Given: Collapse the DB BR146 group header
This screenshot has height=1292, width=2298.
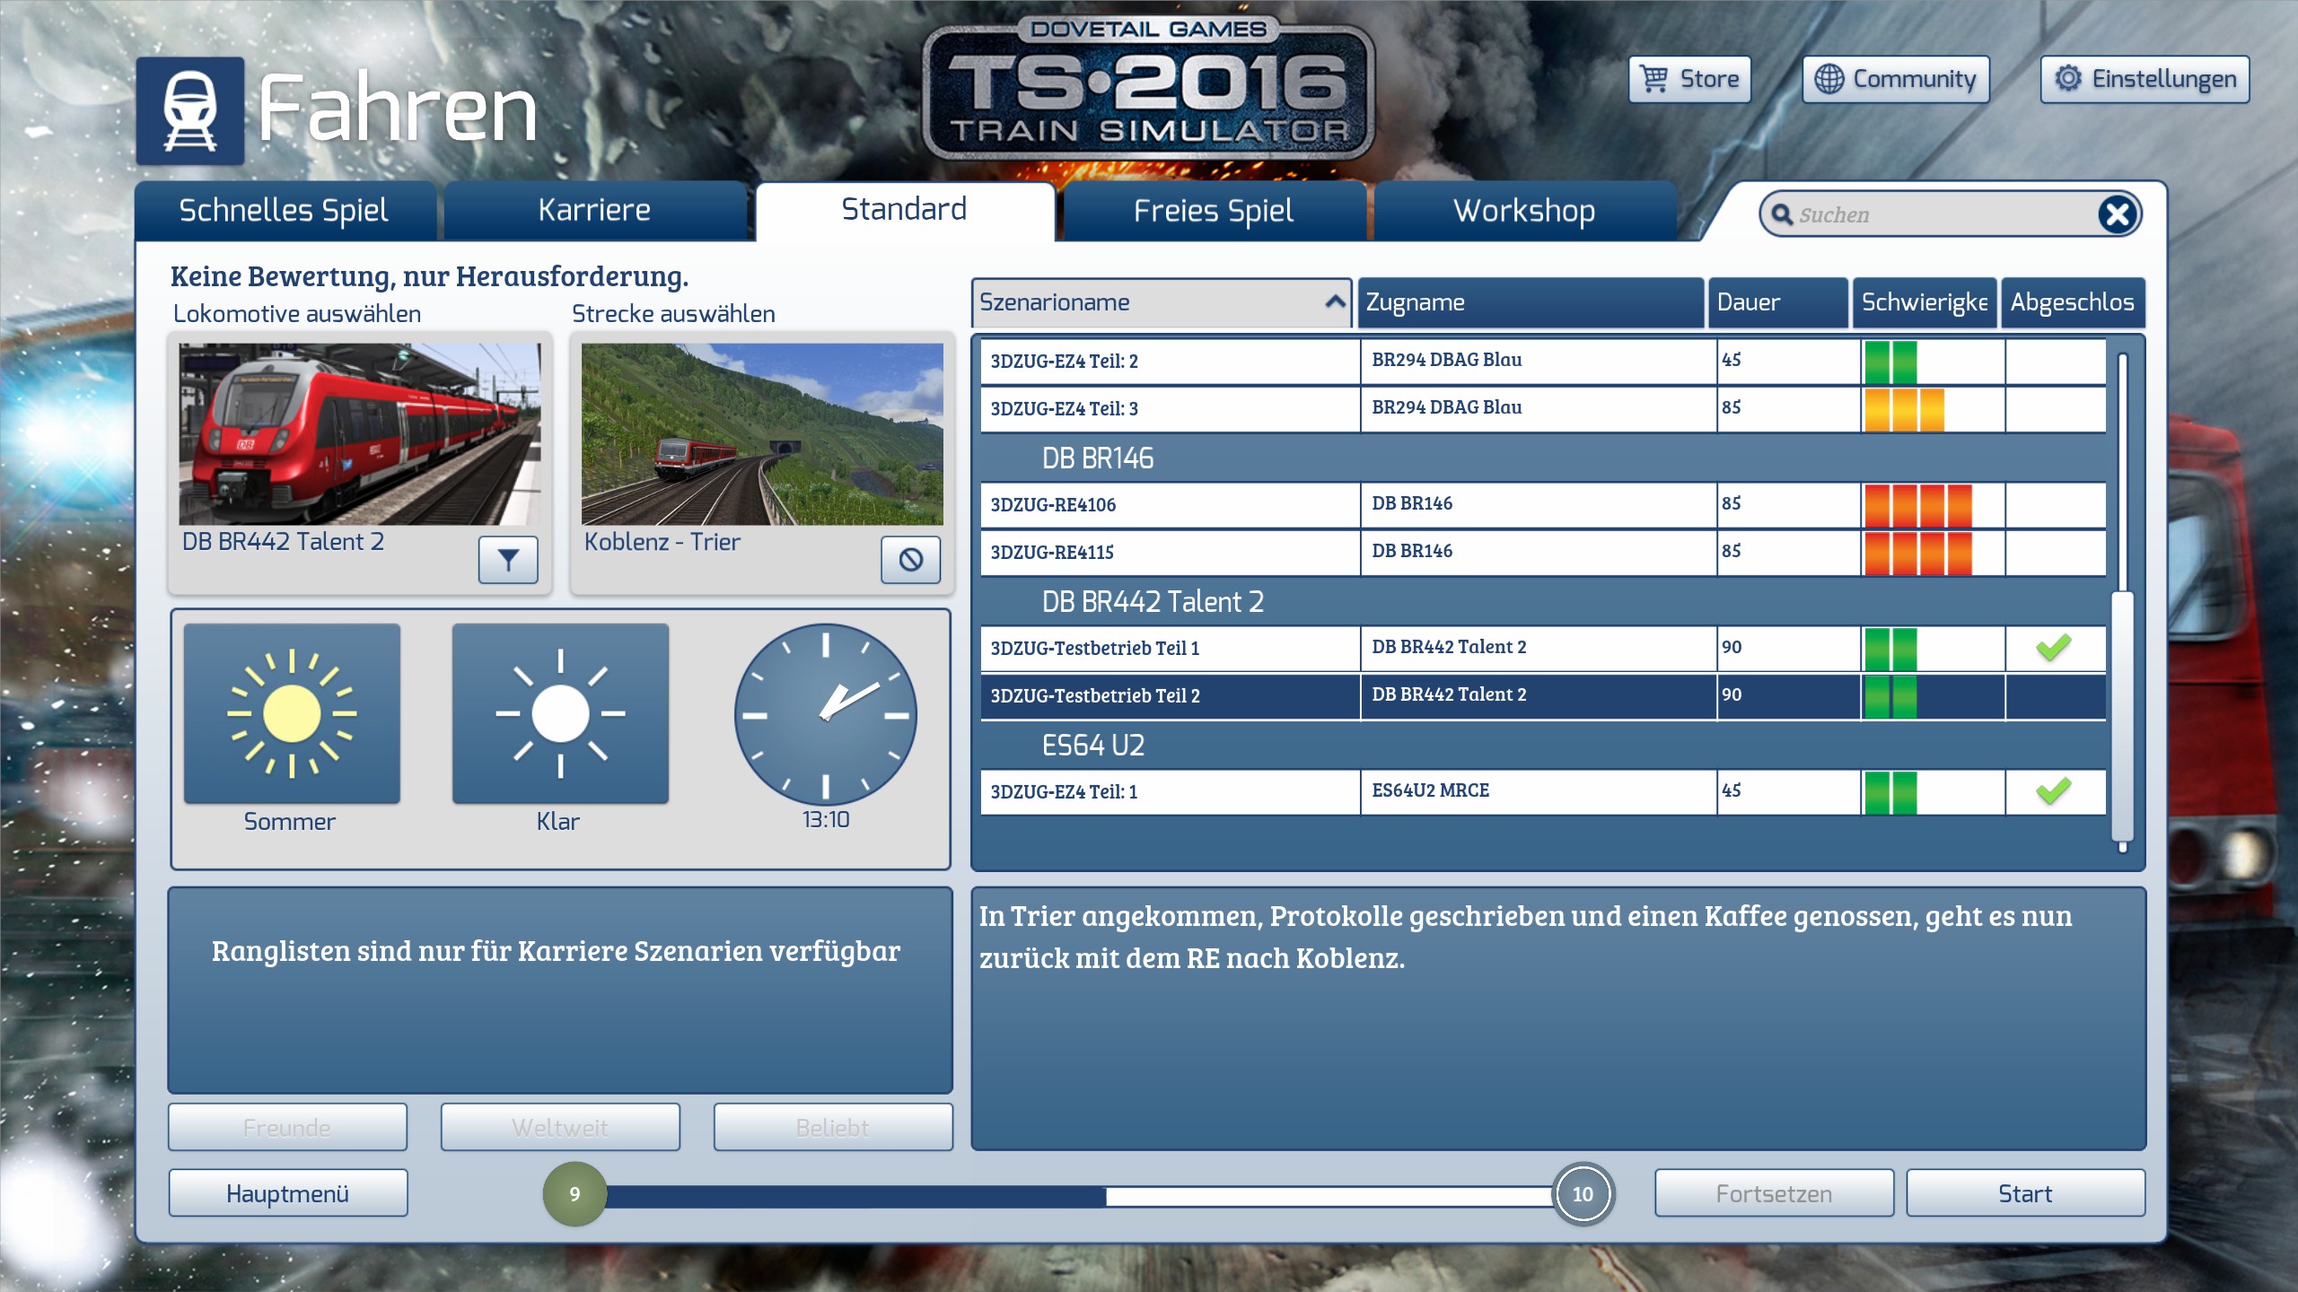Looking at the screenshot, I should pyautogui.click(x=1097, y=458).
